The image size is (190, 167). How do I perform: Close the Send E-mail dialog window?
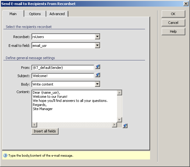(x=186, y=3)
